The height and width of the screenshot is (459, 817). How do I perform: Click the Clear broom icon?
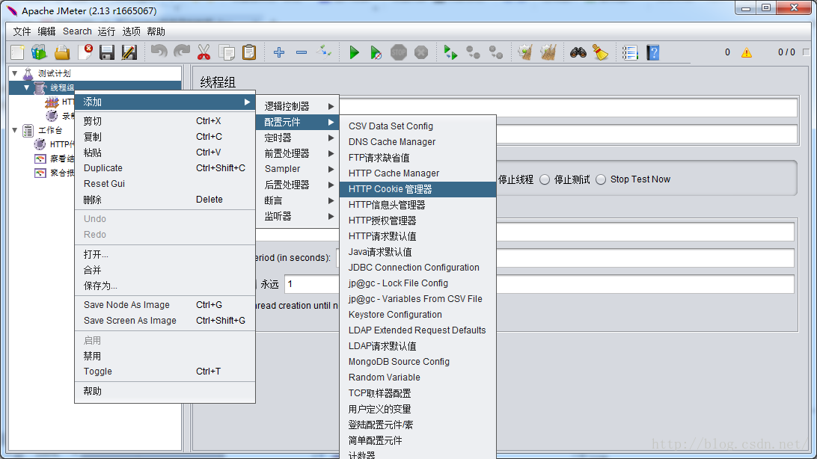[525, 52]
